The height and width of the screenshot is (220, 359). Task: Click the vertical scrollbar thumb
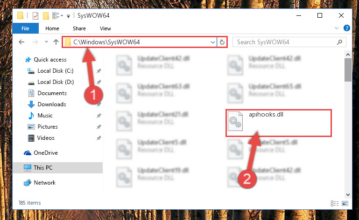pos(348,70)
